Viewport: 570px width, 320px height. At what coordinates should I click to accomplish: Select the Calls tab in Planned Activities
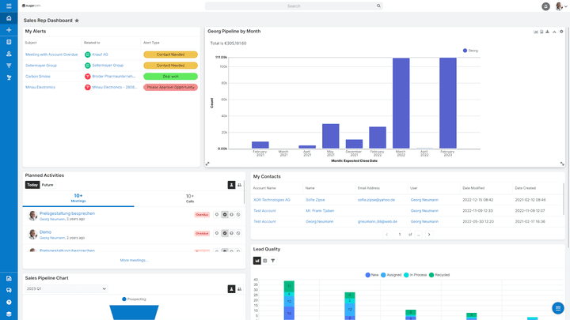click(x=190, y=198)
